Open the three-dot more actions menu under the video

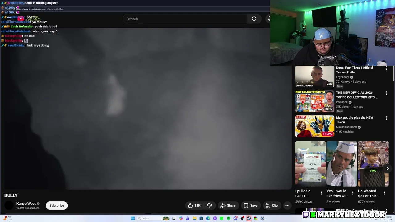[x=287, y=205]
